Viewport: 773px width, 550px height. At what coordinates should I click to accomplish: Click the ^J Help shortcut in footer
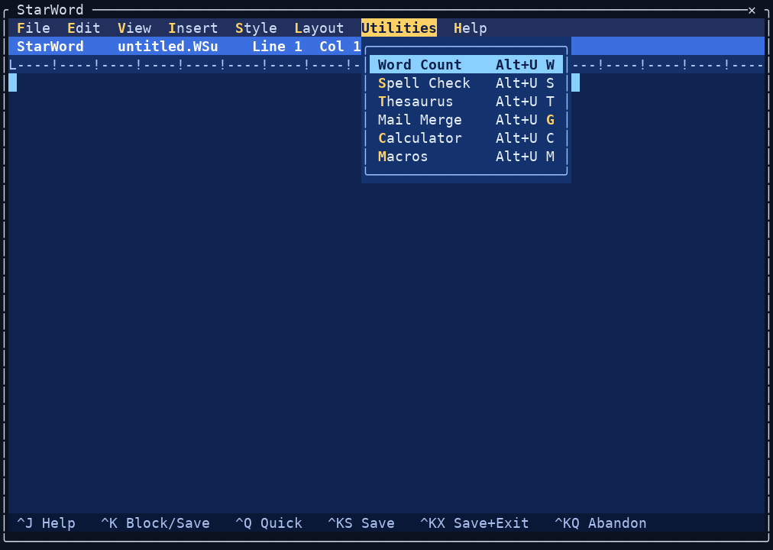click(x=46, y=523)
